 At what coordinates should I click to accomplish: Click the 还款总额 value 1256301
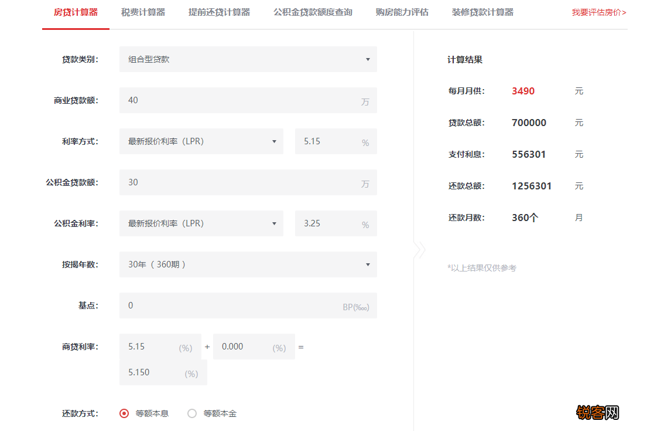532,186
